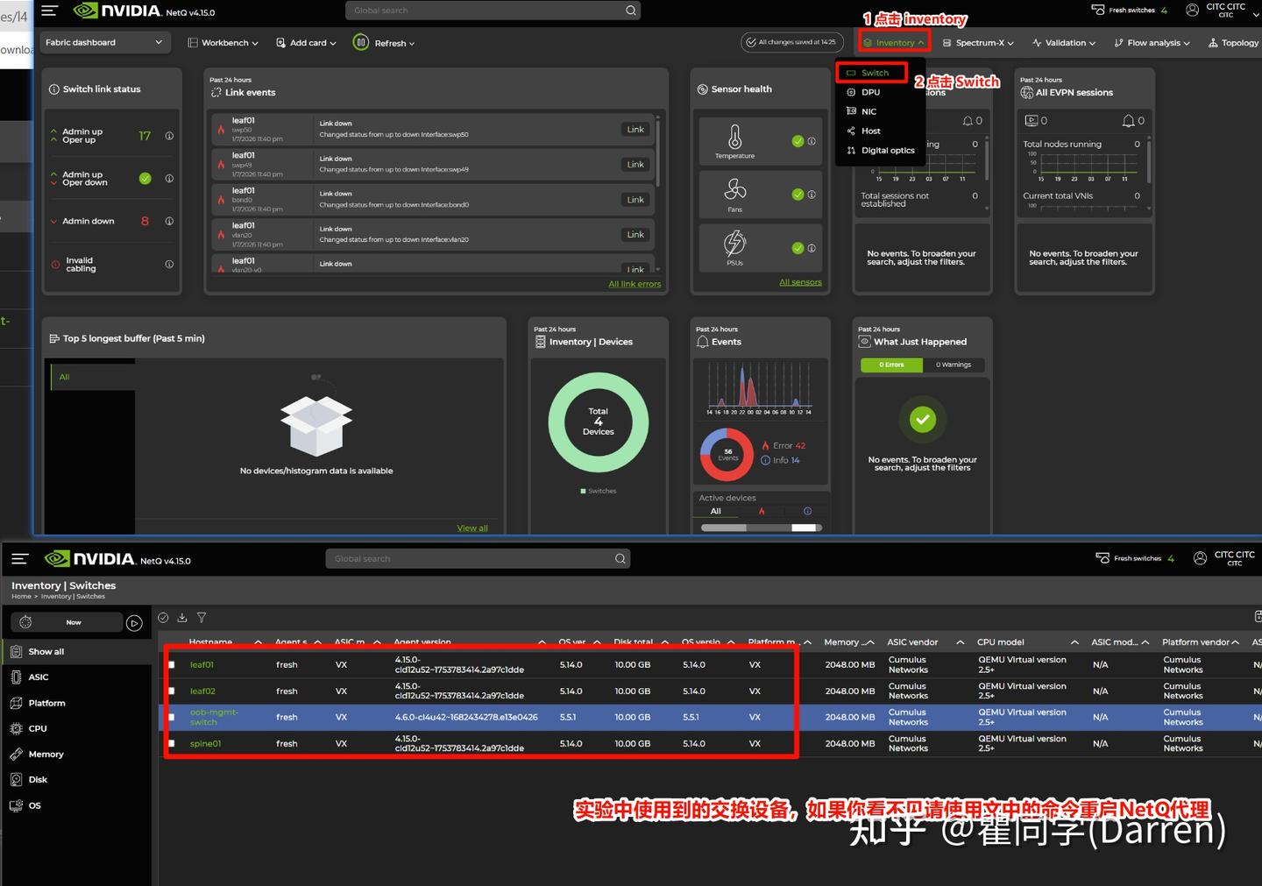Expand the Refresh dropdown

[x=394, y=43]
